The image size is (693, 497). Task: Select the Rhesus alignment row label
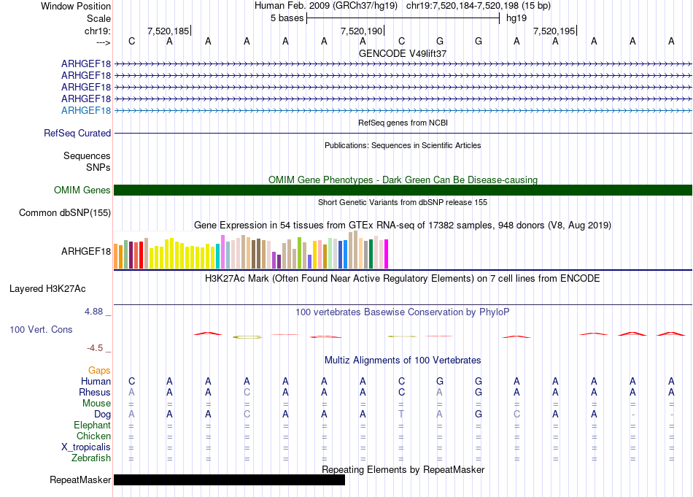tap(95, 392)
